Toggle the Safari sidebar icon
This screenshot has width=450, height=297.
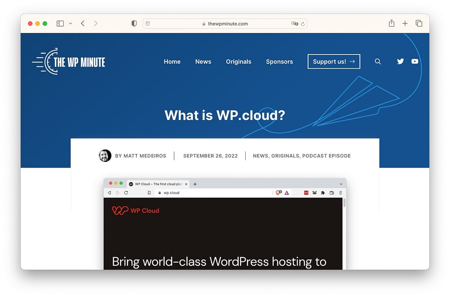click(x=60, y=24)
